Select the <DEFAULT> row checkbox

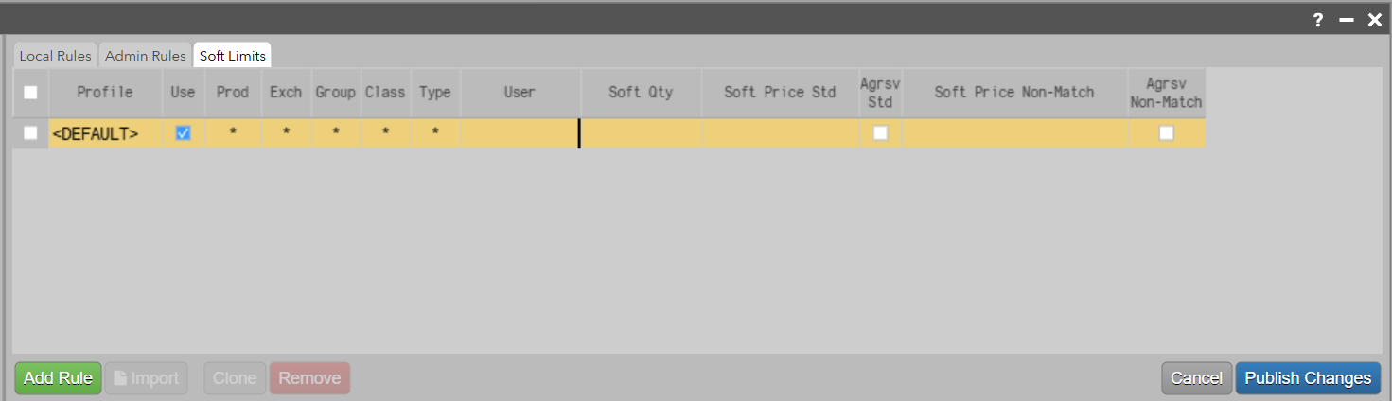(30, 133)
